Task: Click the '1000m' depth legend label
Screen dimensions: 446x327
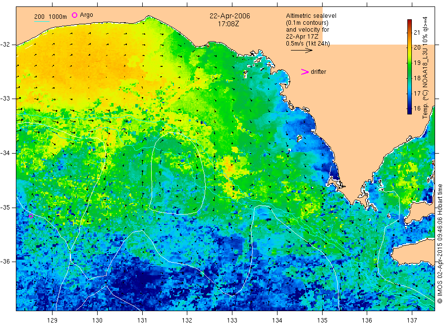Action: pos(58,17)
